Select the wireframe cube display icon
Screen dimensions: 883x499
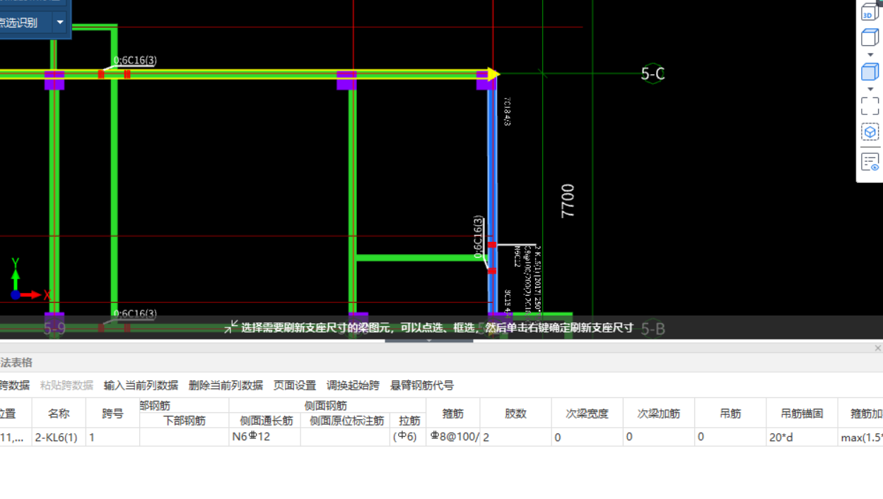click(x=870, y=37)
